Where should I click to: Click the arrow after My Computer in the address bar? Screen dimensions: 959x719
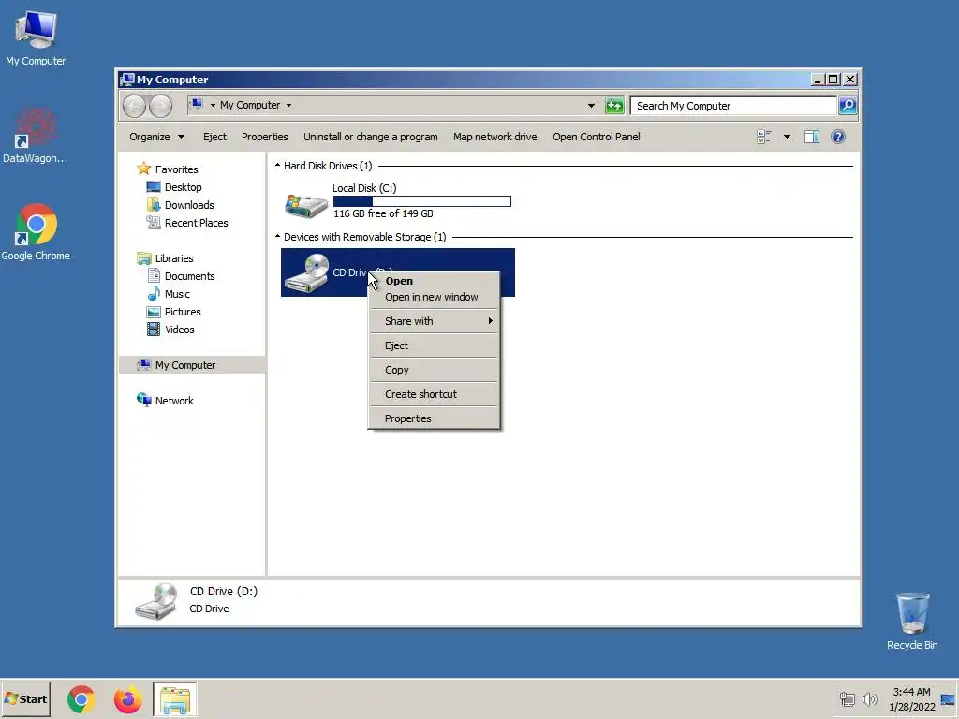pyautogui.click(x=288, y=105)
